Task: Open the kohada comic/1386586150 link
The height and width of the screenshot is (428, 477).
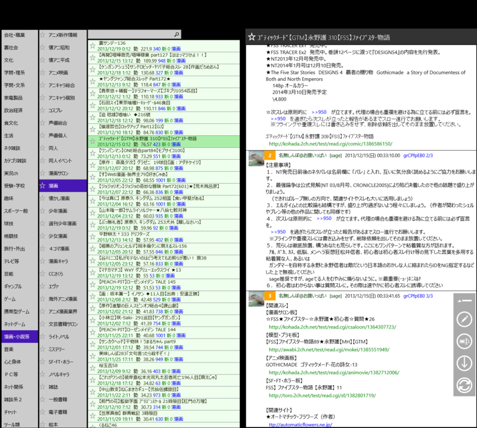Action: (x=331, y=144)
